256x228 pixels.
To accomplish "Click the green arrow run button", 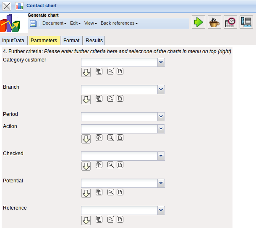I will [199, 22].
